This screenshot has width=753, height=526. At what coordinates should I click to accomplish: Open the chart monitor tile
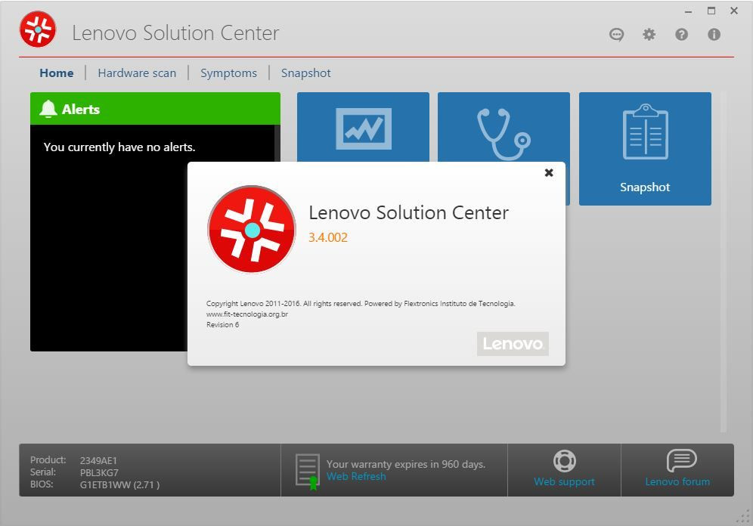coord(363,128)
